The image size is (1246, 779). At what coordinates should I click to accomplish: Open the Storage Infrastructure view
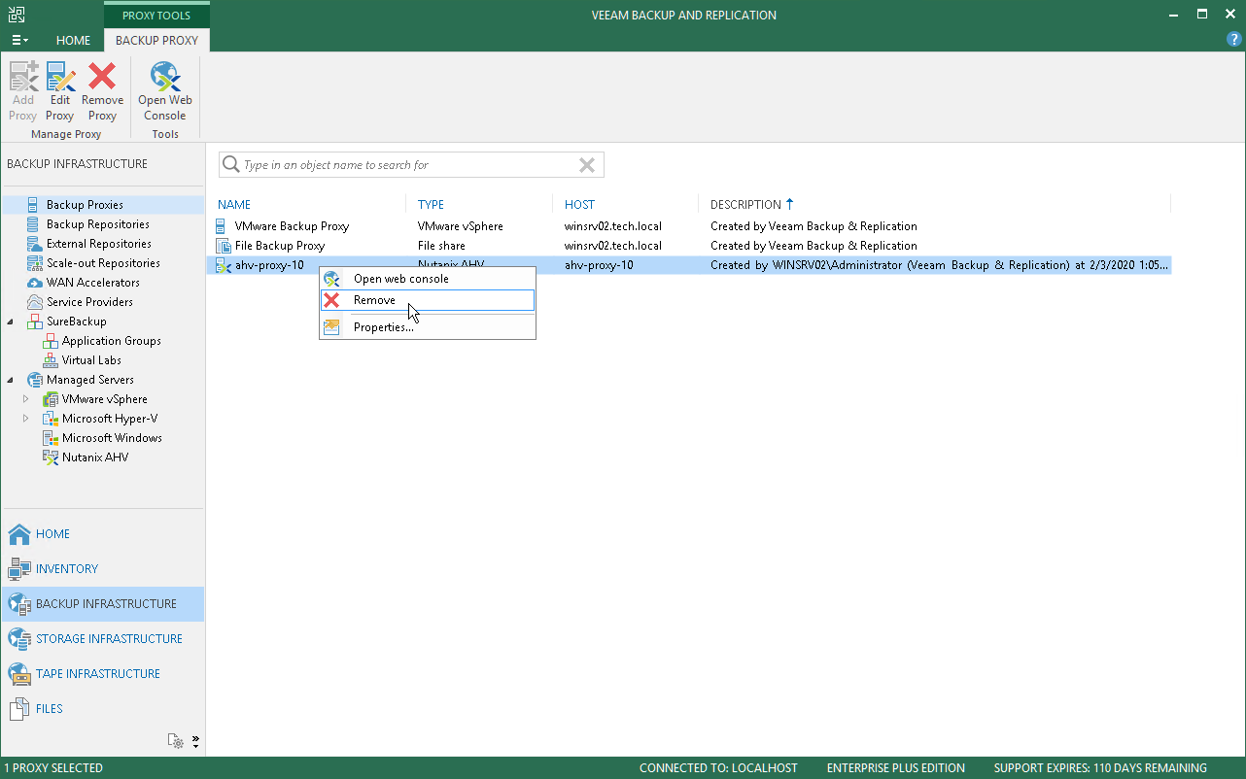pyautogui.click(x=103, y=639)
